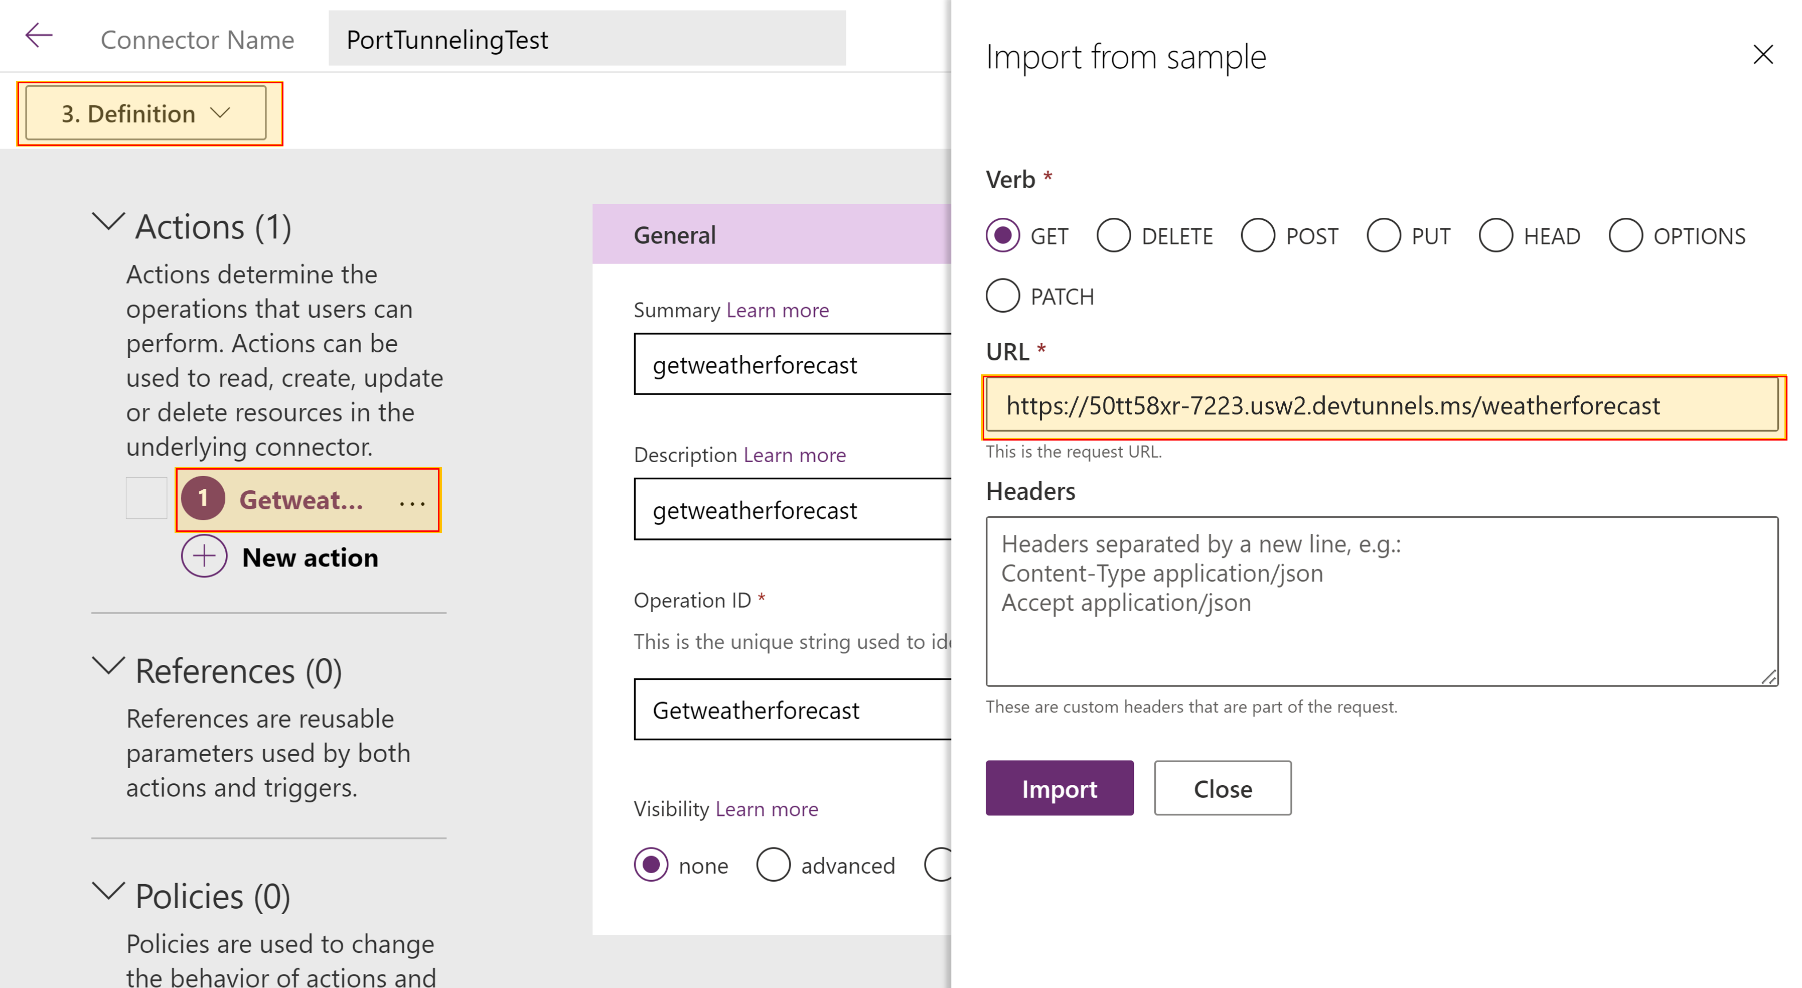This screenshot has width=1802, height=988.
Task: Click the Import button to confirm
Action: coord(1057,788)
